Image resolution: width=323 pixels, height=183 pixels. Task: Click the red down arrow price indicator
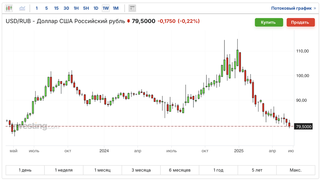pyautogui.click(x=129, y=21)
